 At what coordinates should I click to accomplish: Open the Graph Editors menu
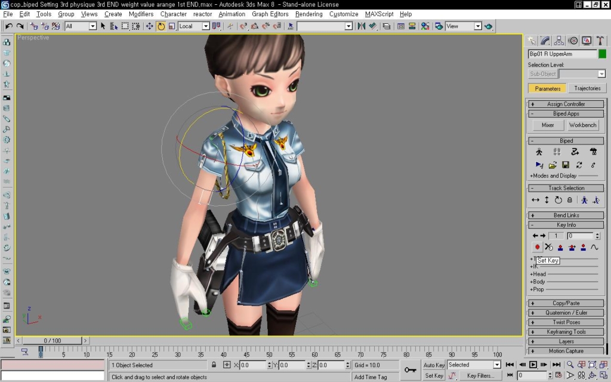(x=270, y=14)
